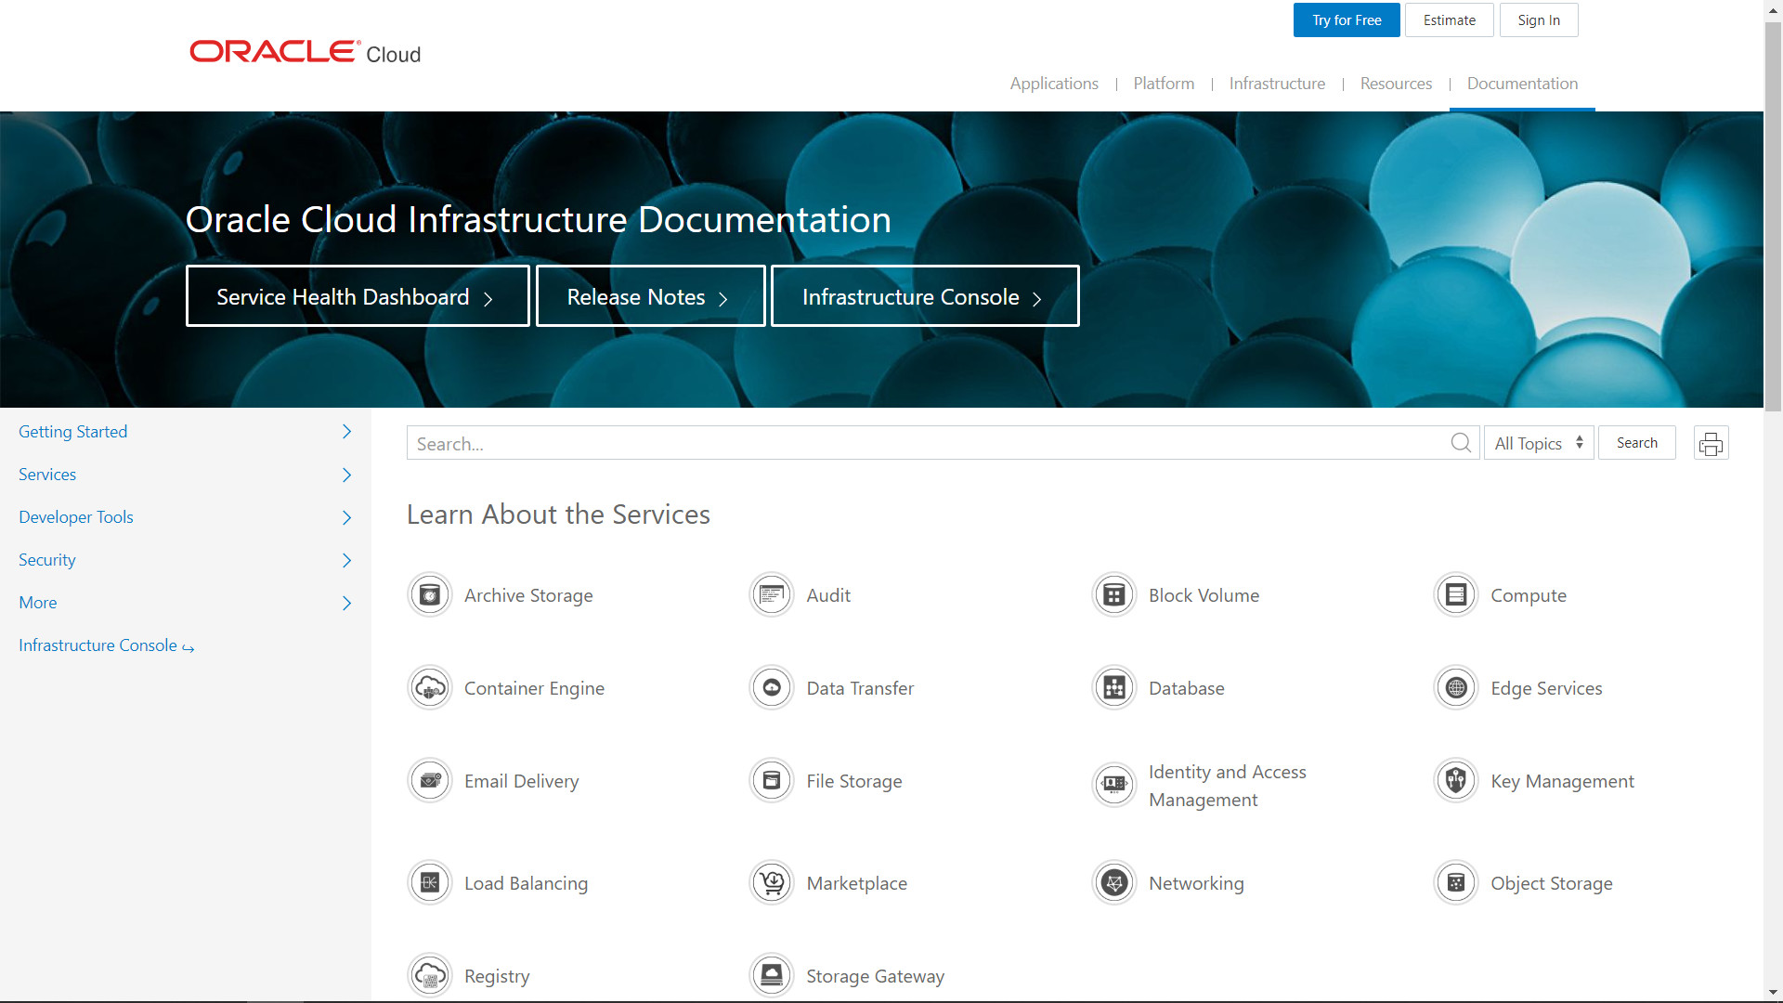Open the Release Notes banner button
This screenshot has width=1783, height=1003.
click(x=650, y=297)
